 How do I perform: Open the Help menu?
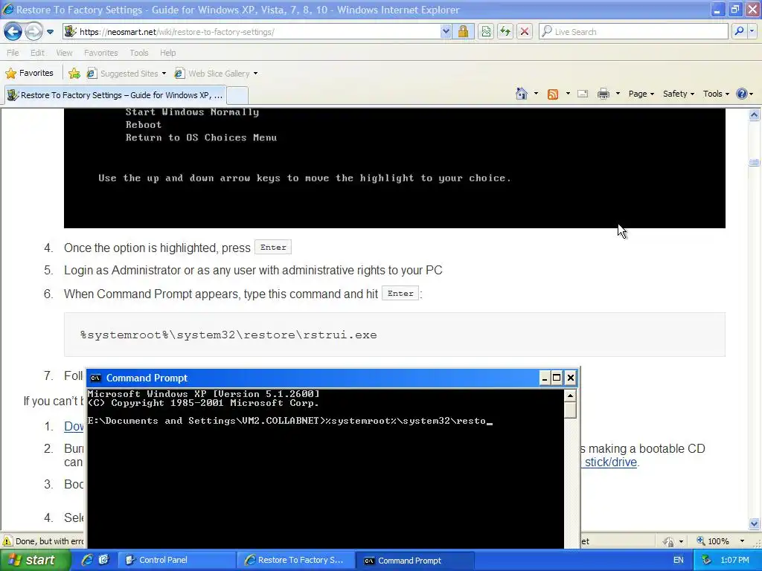tap(167, 53)
